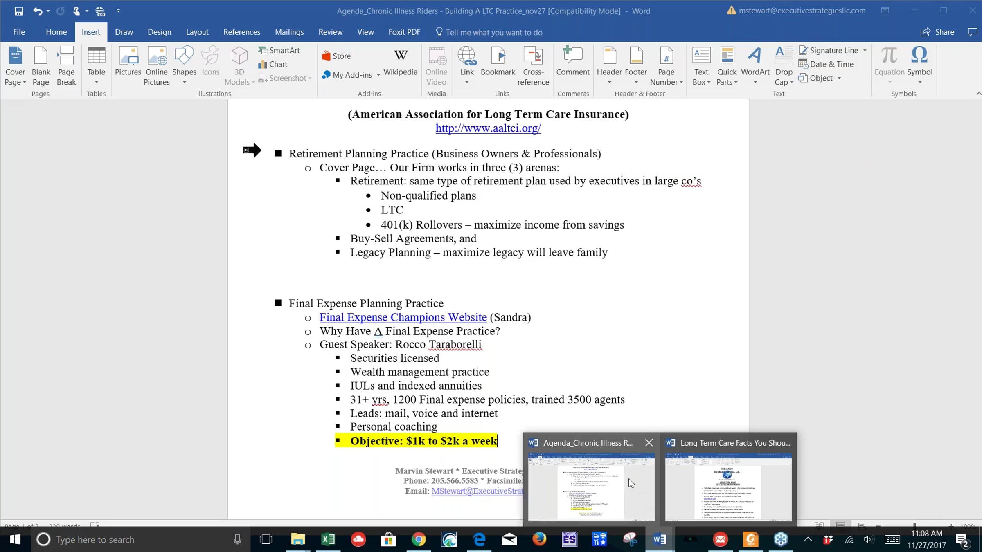Screen dimensions: 982x552
Task: Insert Pictures from this device
Action: (x=128, y=61)
